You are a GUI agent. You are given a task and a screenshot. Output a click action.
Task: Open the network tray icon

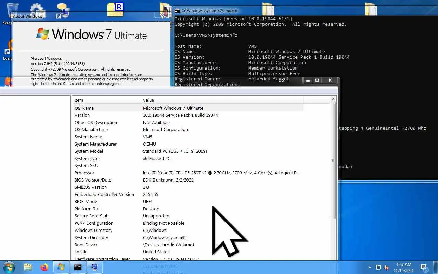(378, 267)
